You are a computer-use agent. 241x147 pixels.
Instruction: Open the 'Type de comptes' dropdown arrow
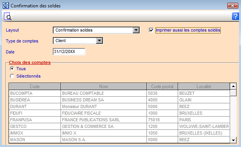pos(100,41)
